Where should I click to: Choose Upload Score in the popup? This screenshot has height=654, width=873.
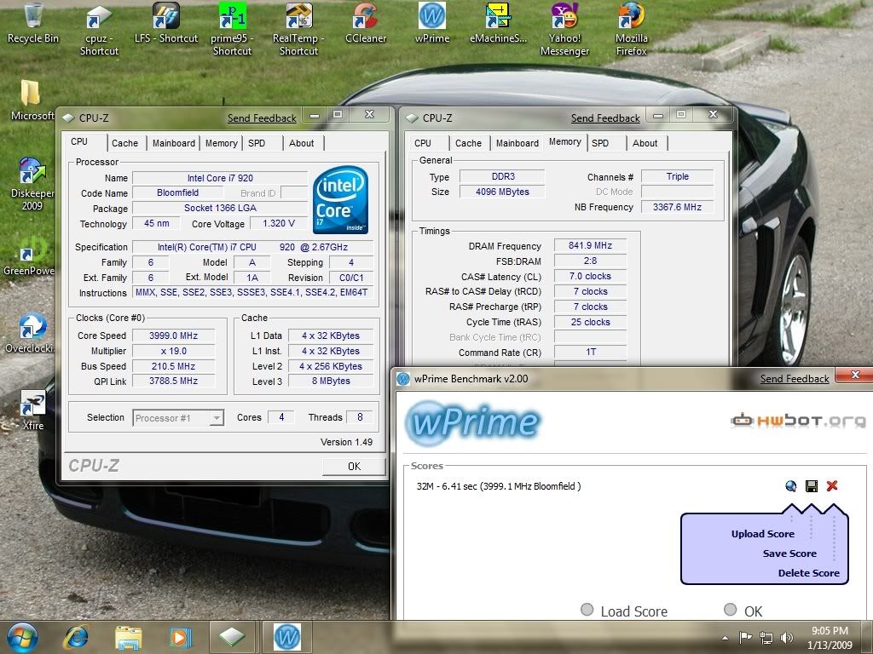[763, 534]
